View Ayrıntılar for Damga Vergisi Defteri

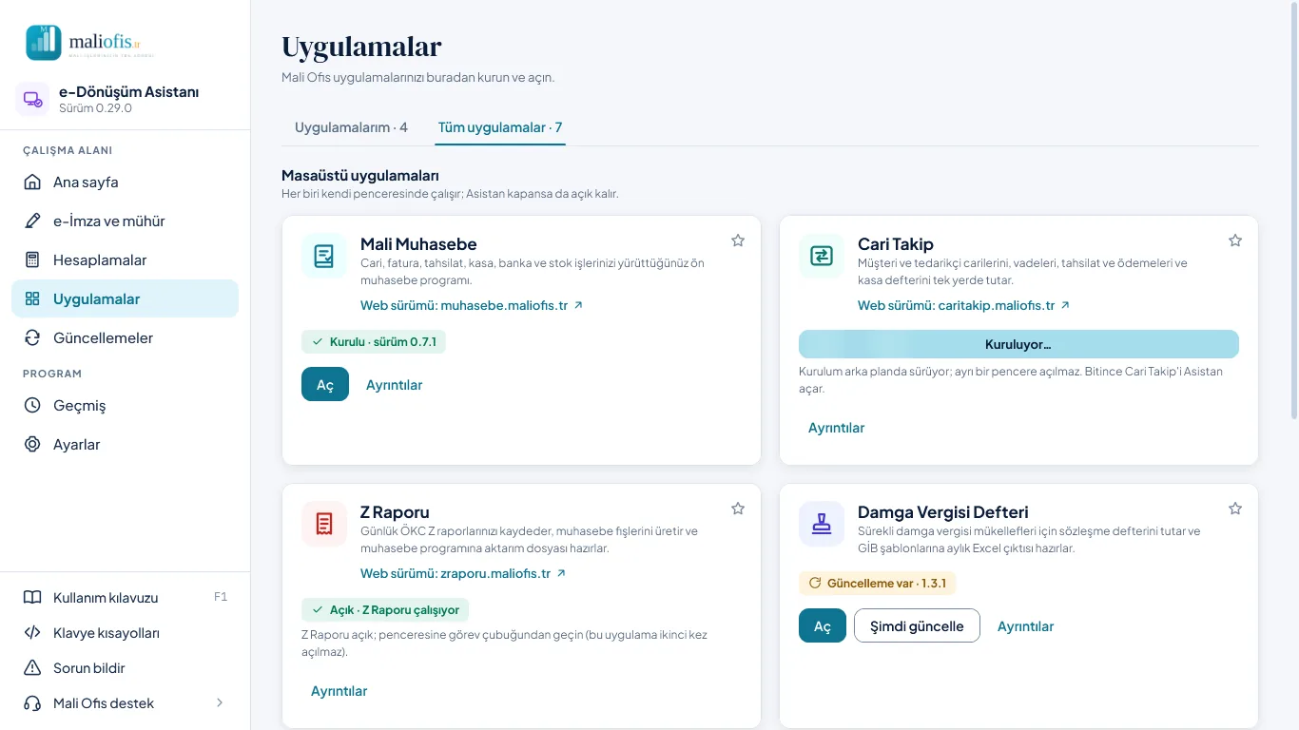pyautogui.click(x=1026, y=626)
